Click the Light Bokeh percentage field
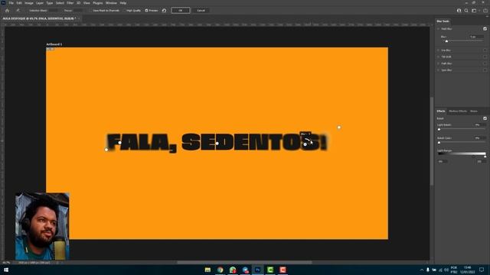 [480, 125]
